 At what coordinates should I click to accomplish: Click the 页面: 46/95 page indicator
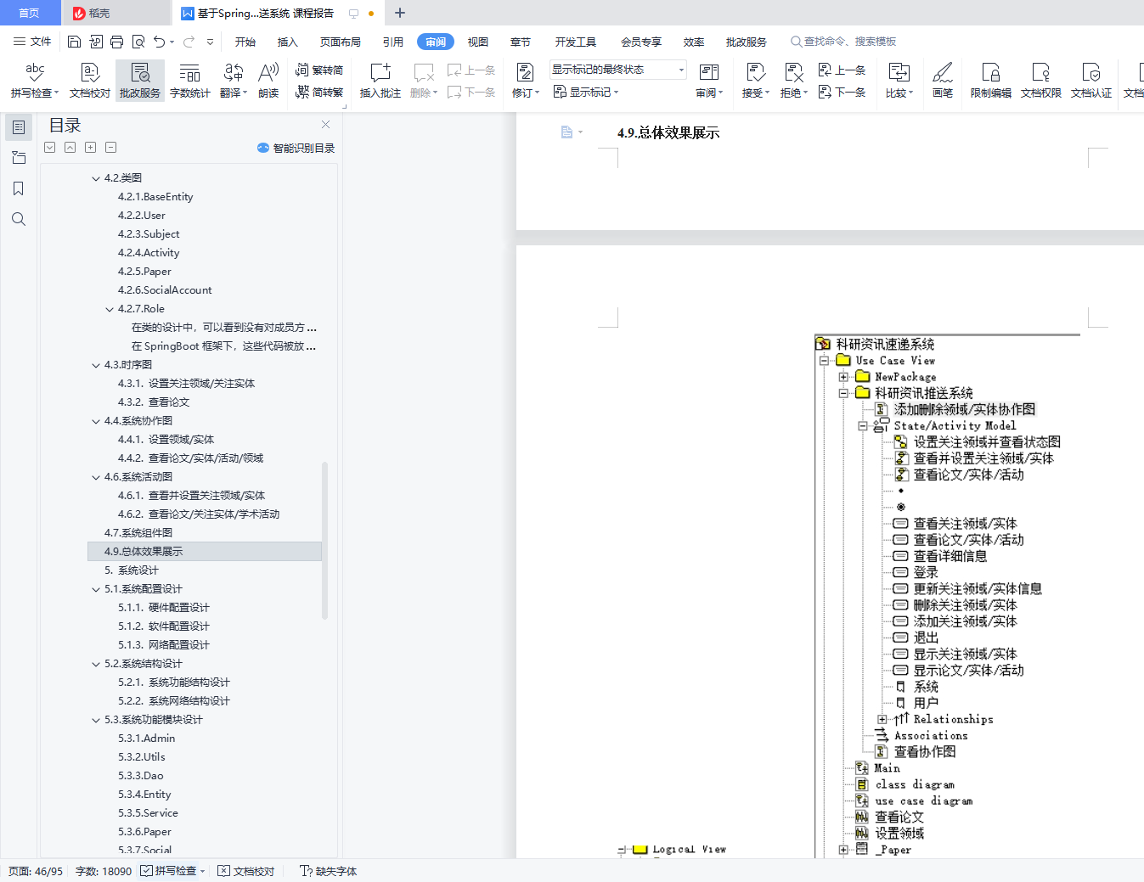[x=36, y=871]
